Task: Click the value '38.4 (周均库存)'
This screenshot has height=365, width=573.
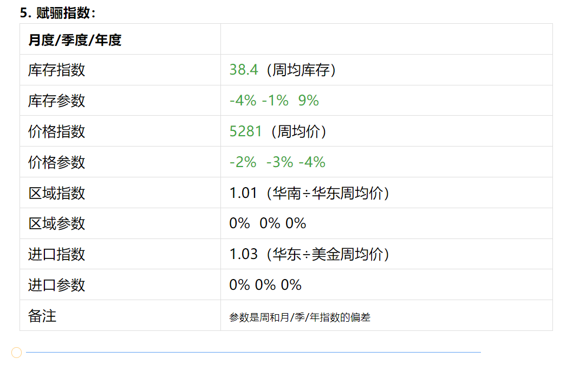Action: pos(283,70)
